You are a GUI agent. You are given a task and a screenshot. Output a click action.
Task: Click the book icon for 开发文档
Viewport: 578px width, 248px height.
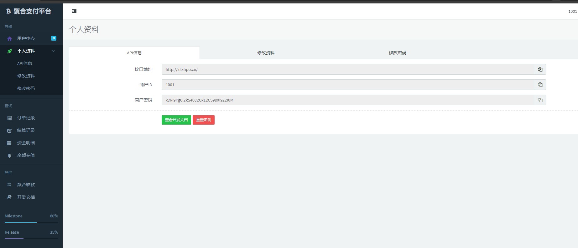point(9,197)
